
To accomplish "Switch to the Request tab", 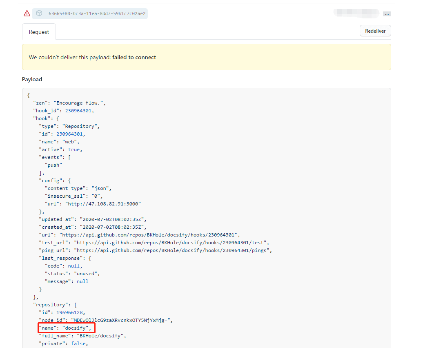I will pos(39,32).
